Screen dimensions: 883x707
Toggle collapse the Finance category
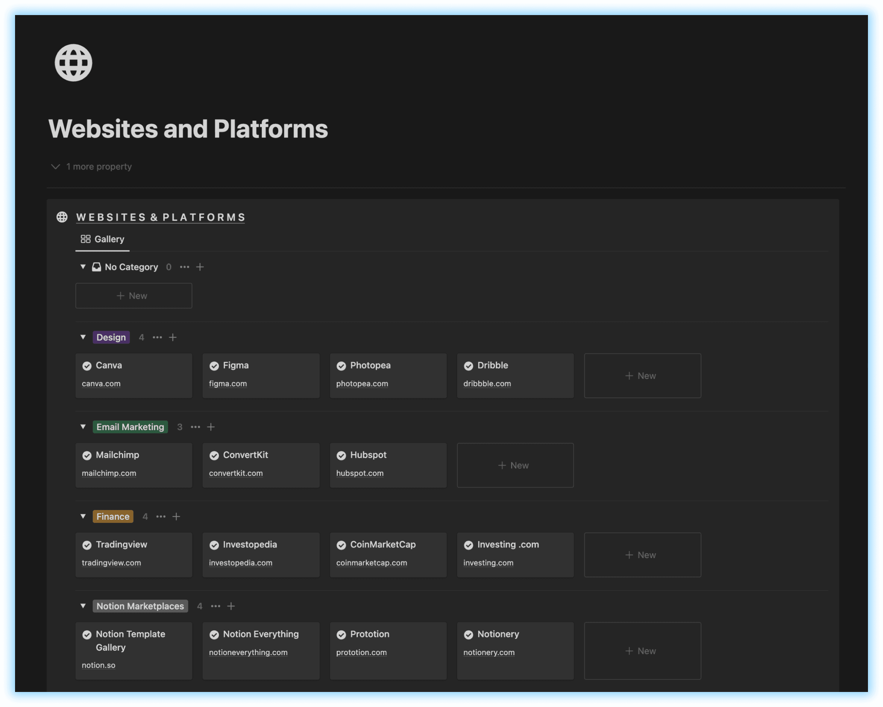pyautogui.click(x=83, y=515)
